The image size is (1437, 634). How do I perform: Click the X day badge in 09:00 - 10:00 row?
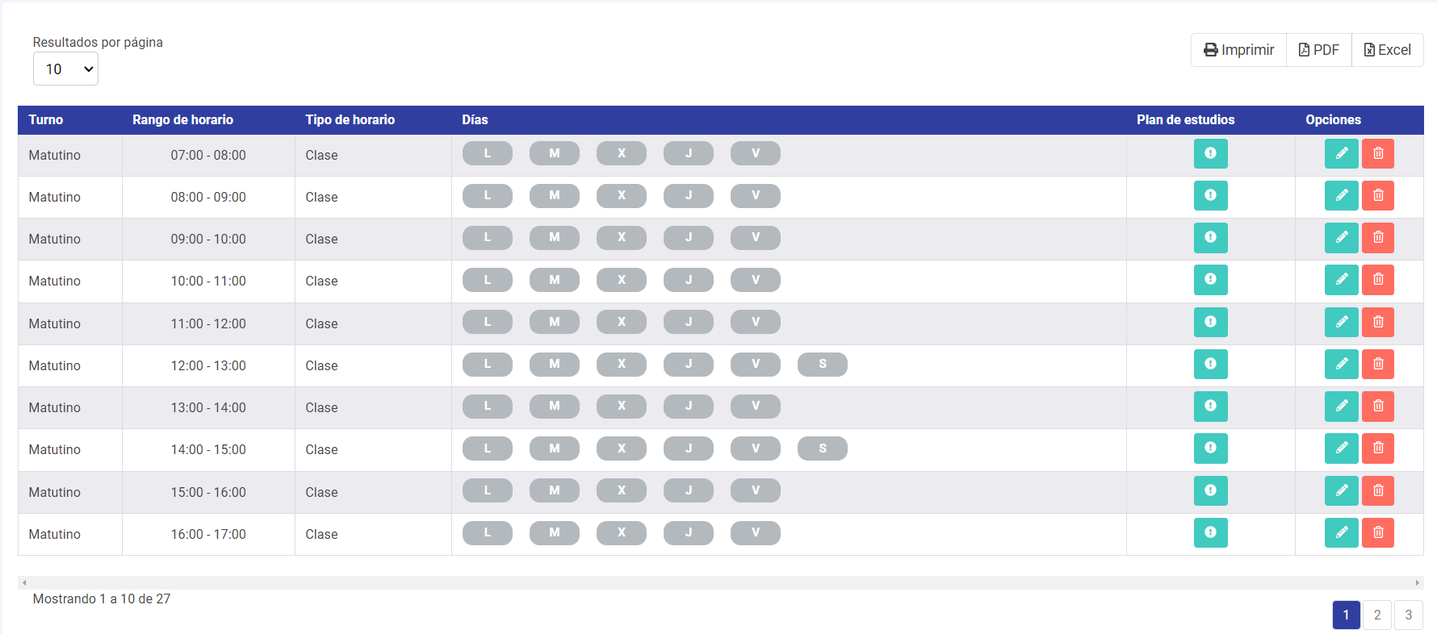pos(622,237)
